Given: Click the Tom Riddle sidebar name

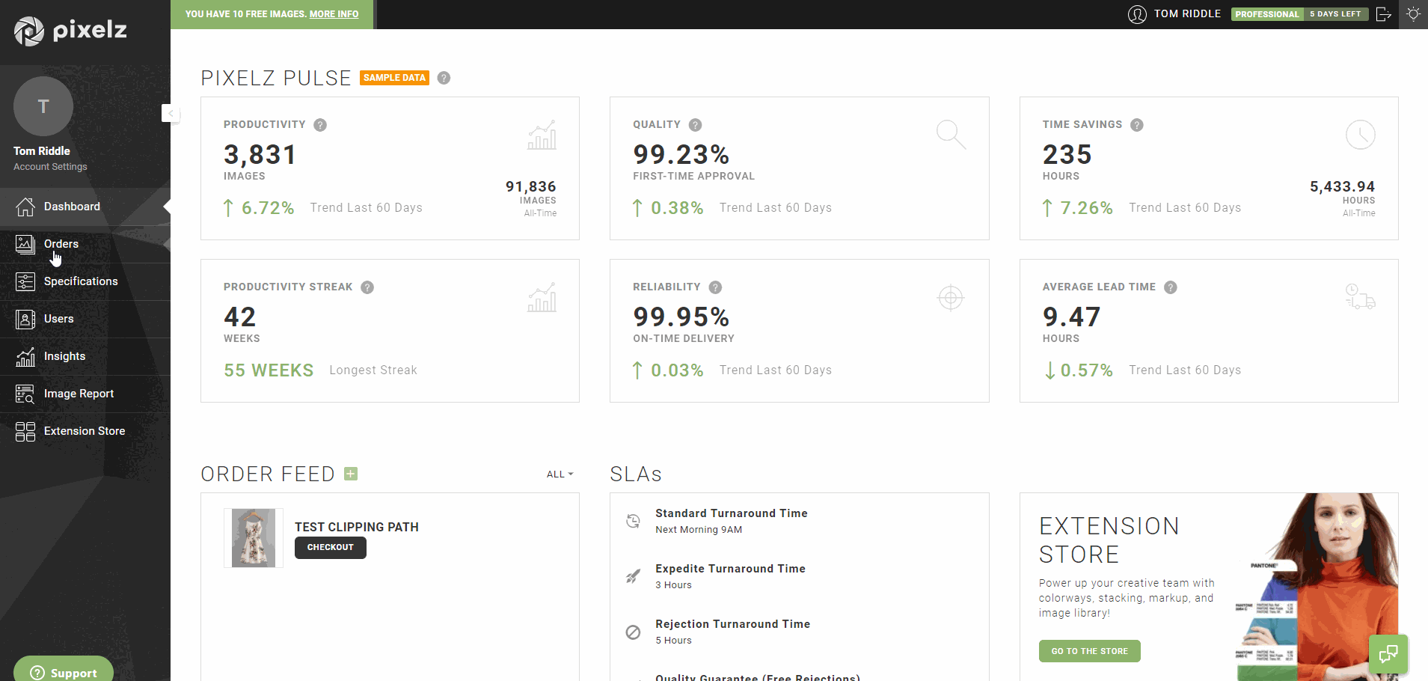Looking at the screenshot, I should click(42, 151).
